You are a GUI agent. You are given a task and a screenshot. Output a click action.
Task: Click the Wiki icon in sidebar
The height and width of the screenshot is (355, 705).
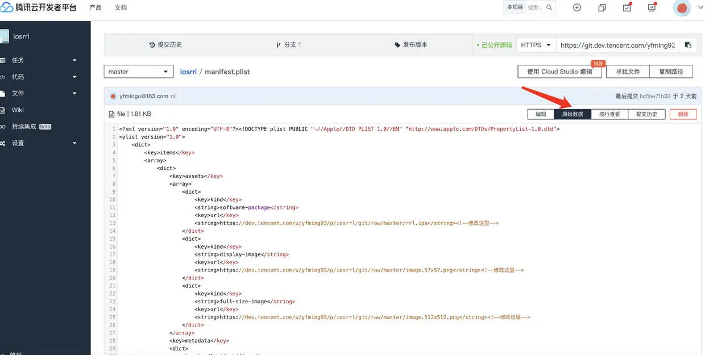click(x=3, y=110)
